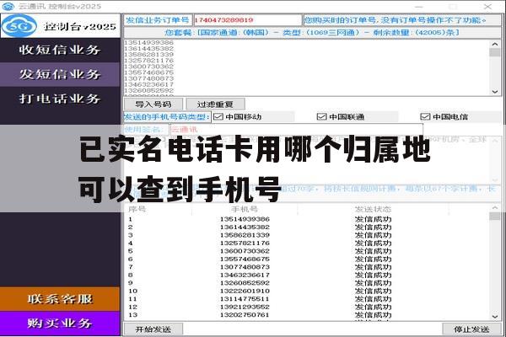Toggle the 中国电信 checkbox
Viewport: 506px width, 337px height.
(x=425, y=116)
